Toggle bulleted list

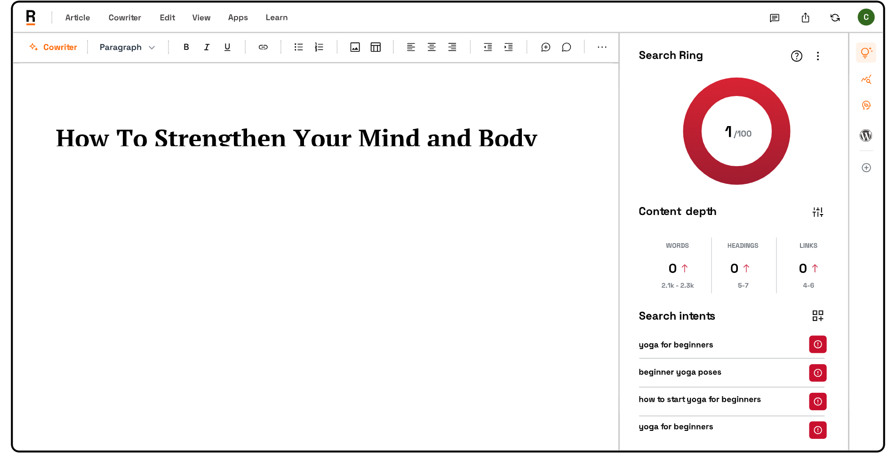[298, 47]
